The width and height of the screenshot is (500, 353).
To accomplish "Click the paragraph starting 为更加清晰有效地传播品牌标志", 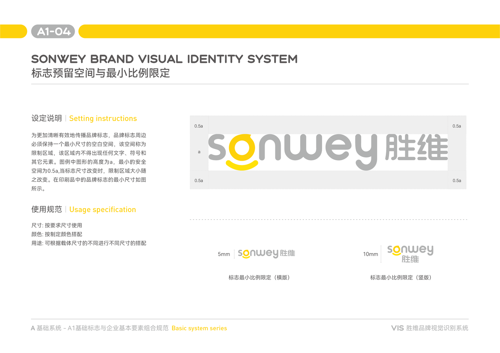I will [89, 162].
